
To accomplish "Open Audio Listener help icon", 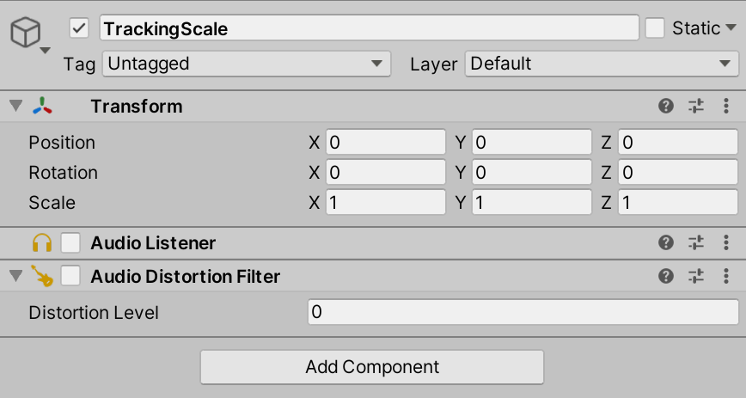I will pyautogui.click(x=665, y=243).
